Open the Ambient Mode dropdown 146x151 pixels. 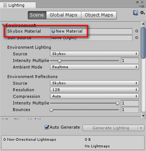tap(95, 67)
